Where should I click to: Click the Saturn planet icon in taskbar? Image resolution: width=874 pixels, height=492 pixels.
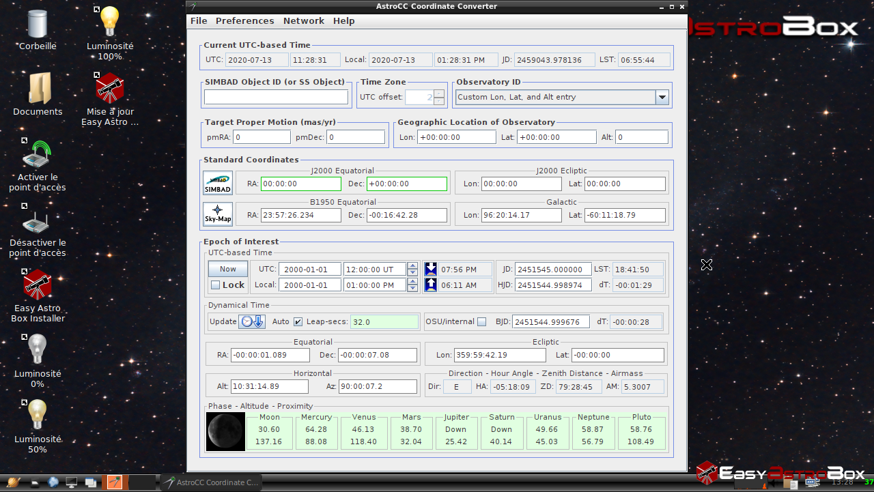[14, 482]
